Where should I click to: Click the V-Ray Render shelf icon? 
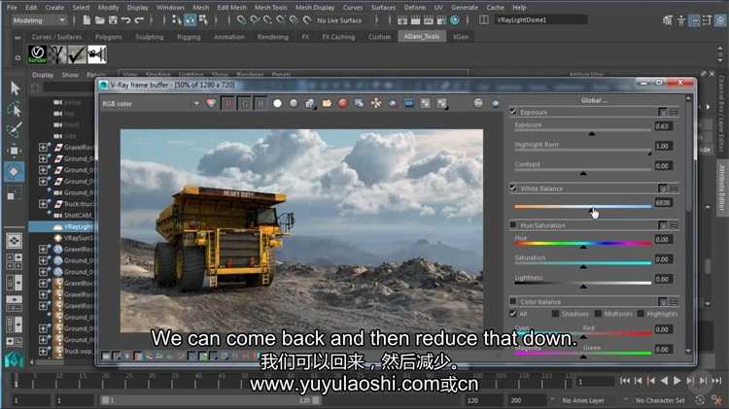[x=37, y=54]
